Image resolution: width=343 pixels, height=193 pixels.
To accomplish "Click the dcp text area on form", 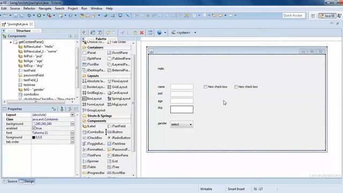I will click(x=182, y=109).
